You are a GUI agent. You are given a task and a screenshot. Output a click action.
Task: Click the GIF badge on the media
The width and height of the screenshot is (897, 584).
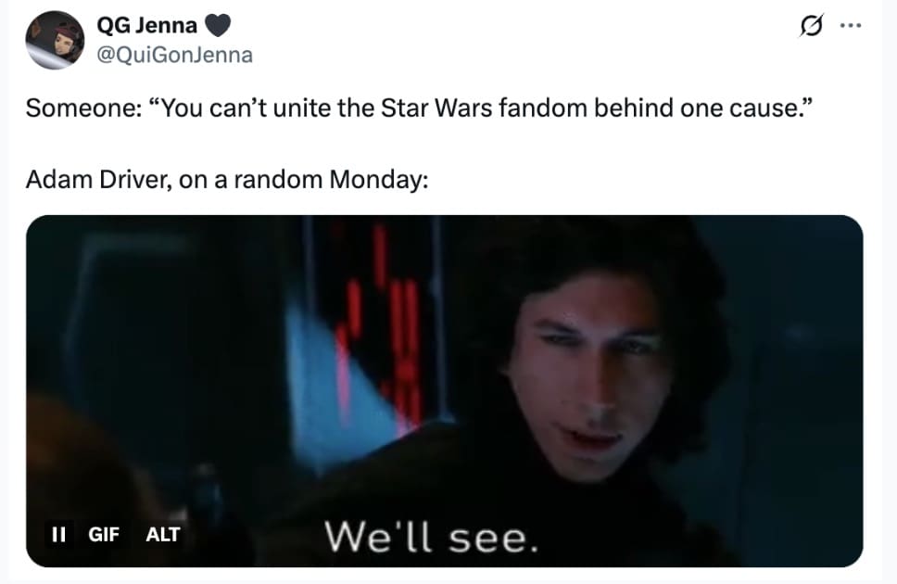click(x=104, y=534)
